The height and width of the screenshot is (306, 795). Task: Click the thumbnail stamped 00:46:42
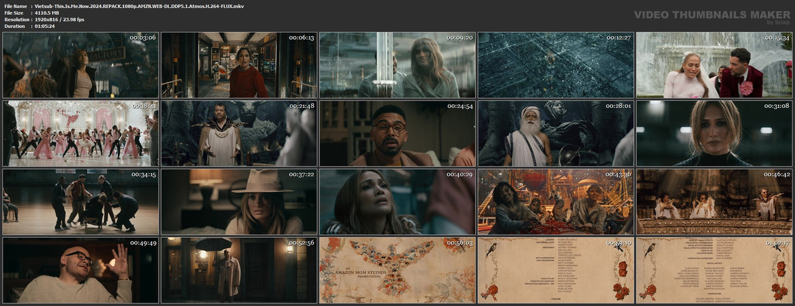tap(714, 202)
